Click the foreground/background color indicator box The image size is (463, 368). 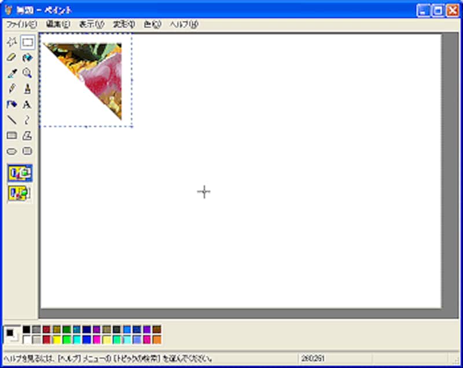12,334
